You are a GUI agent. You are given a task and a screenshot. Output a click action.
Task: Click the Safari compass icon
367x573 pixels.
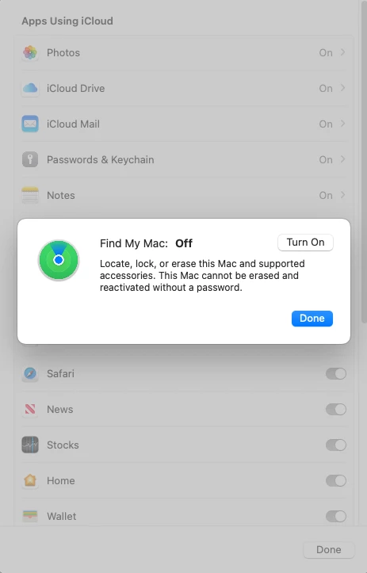click(x=30, y=373)
